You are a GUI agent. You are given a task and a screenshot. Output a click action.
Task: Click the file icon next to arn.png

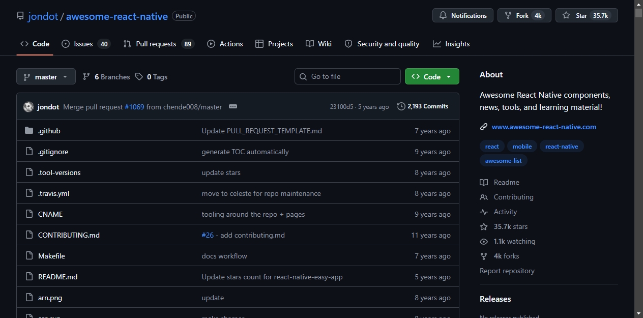click(x=29, y=298)
